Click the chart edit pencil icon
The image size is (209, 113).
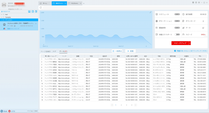click(x=150, y=12)
